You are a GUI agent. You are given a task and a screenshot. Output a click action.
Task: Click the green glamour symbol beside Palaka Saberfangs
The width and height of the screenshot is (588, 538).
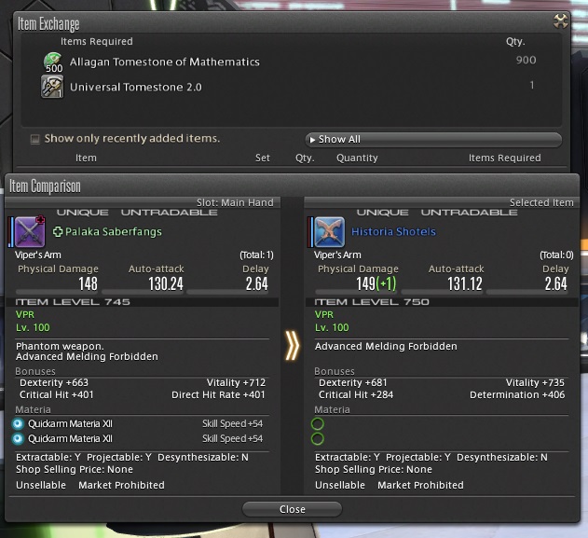point(58,232)
